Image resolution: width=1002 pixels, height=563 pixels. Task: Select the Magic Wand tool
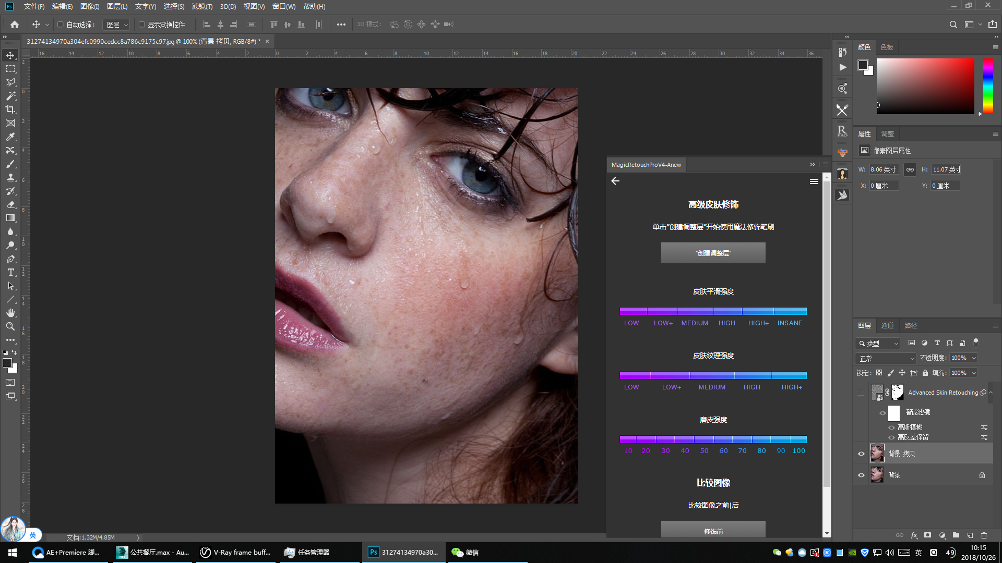[x=10, y=96]
